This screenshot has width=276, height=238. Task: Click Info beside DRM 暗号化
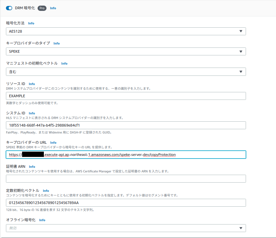(53, 8)
